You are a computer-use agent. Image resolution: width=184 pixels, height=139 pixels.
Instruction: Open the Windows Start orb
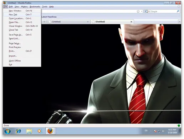tap(7, 131)
